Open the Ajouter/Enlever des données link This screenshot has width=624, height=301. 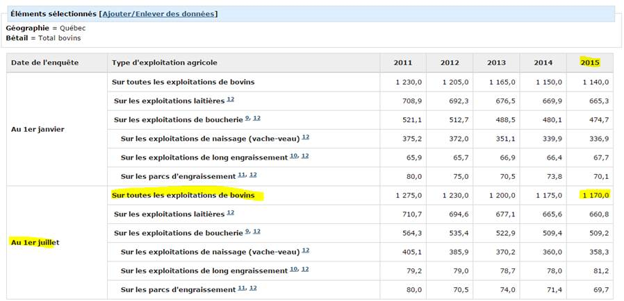[x=159, y=14]
